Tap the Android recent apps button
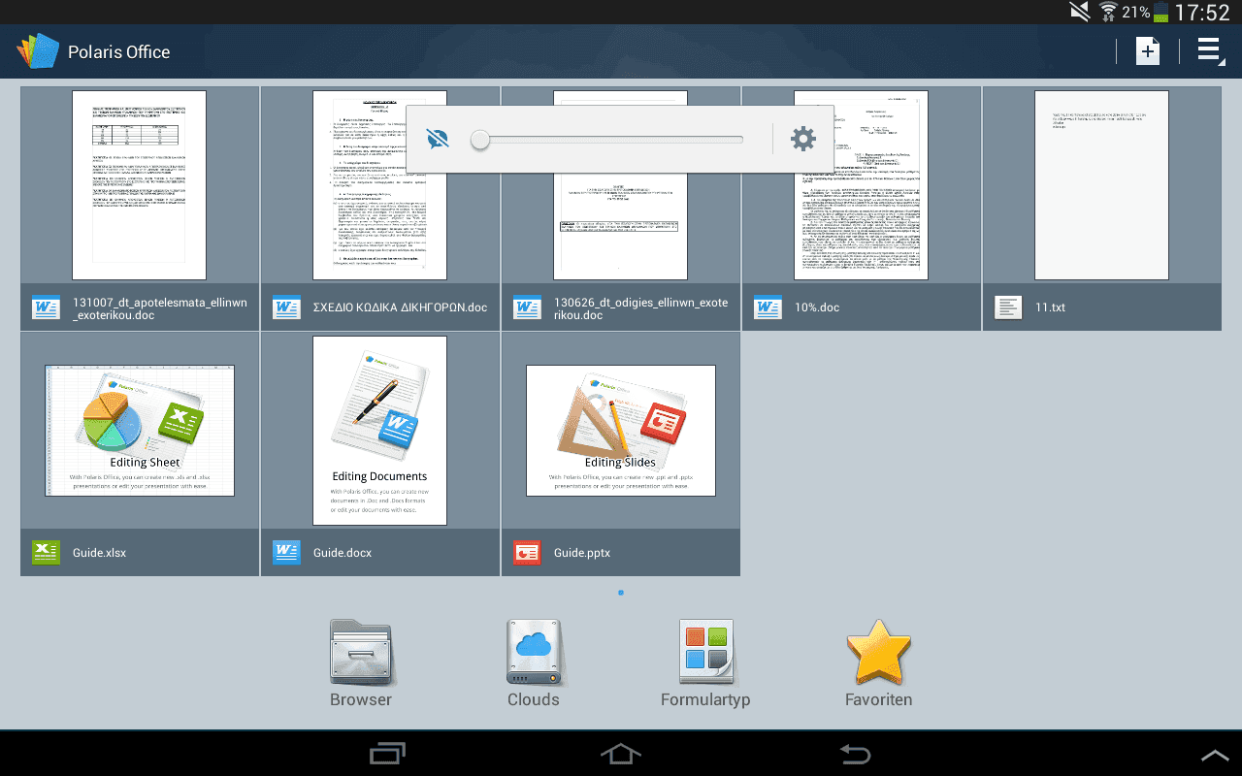The image size is (1242, 776). point(388,754)
